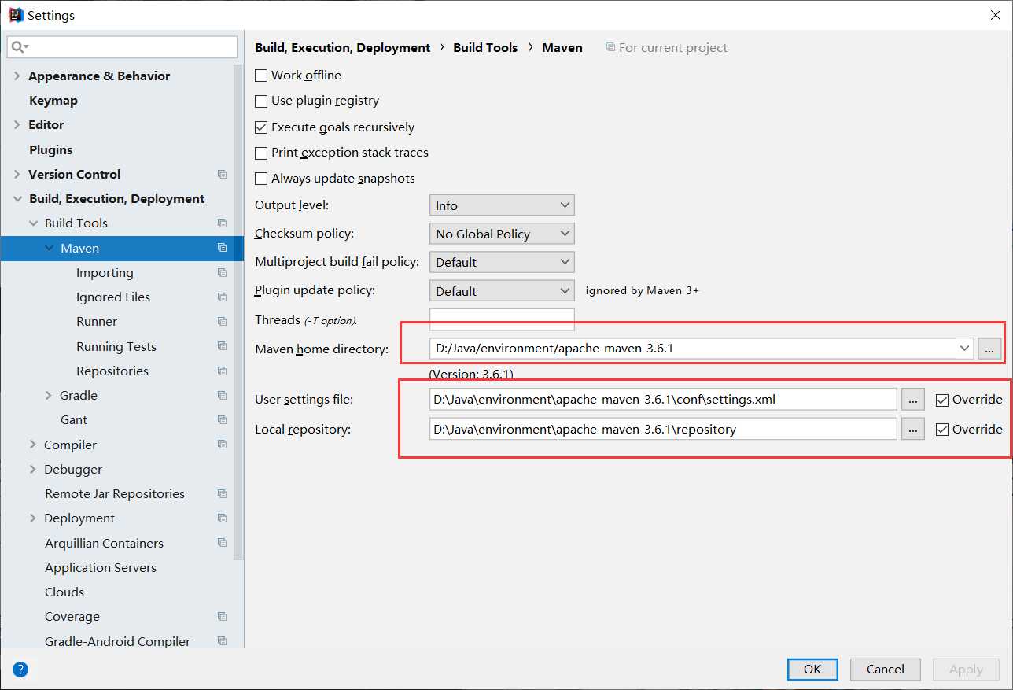The height and width of the screenshot is (690, 1013).
Task: Toggle Override for Local repository
Action: click(942, 430)
